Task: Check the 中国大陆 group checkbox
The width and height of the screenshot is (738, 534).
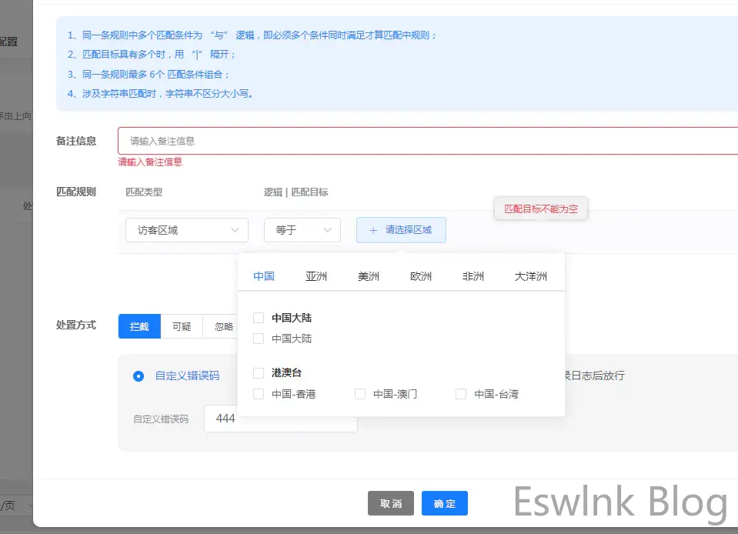Action: (259, 318)
